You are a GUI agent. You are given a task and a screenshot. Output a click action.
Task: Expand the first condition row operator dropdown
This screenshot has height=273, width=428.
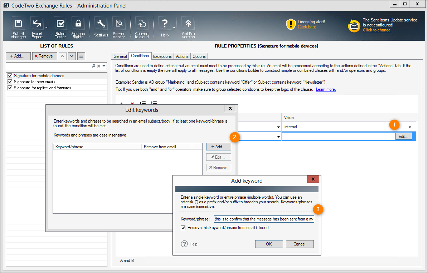pos(278,127)
